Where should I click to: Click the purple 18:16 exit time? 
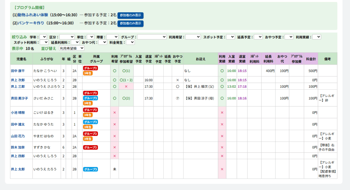tap(242, 98)
